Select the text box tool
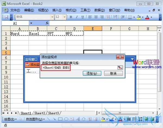The width and height of the screenshot is (163, 128). tap(72, 119)
